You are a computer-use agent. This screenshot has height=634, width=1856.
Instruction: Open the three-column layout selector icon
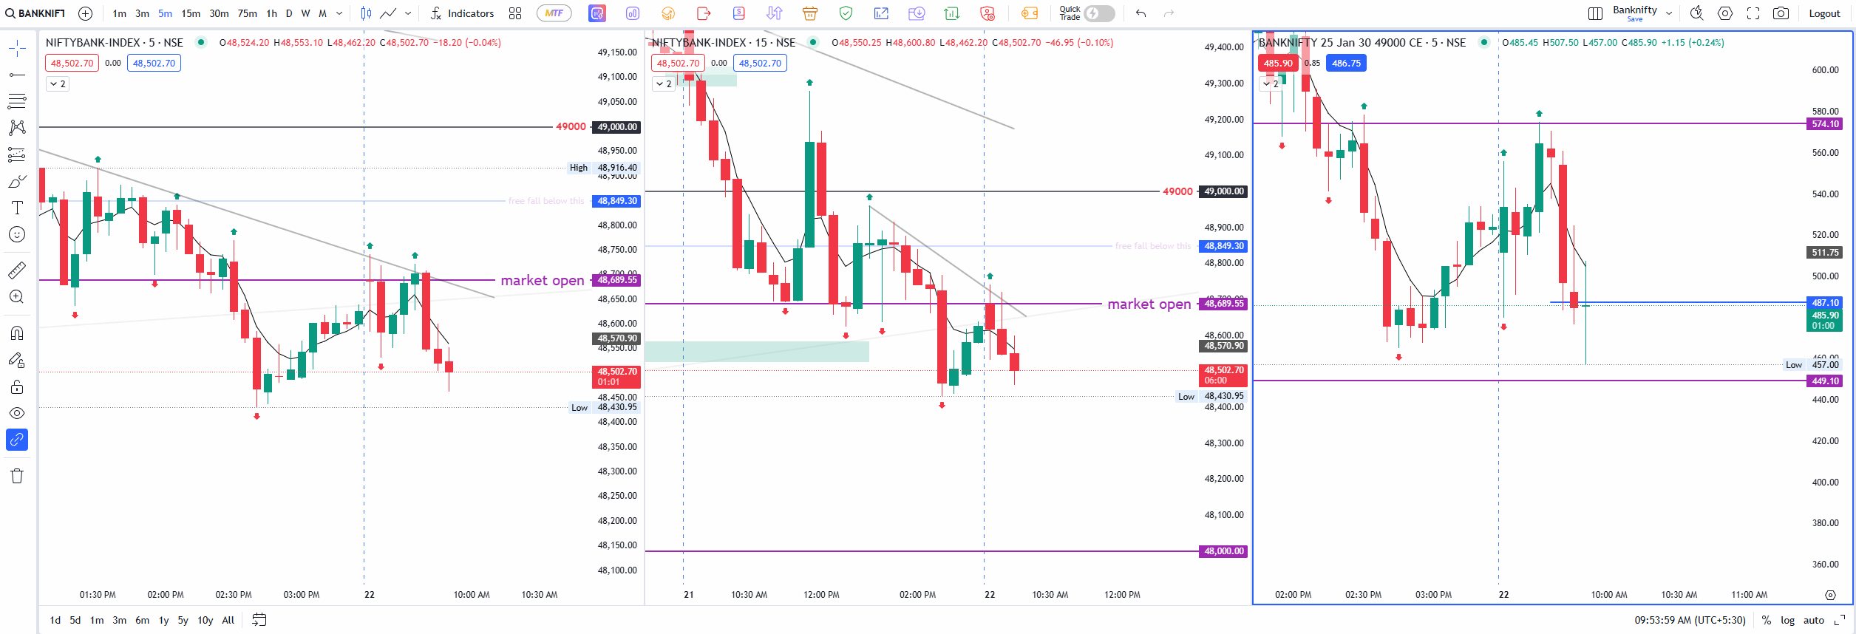point(1595,13)
